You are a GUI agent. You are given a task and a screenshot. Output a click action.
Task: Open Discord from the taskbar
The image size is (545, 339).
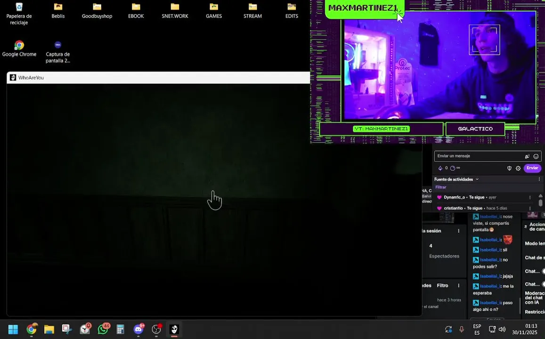138,329
